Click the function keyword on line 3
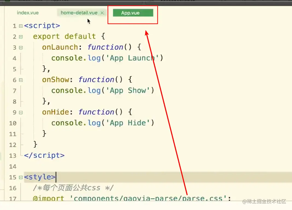 pyautogui.click(x=105, y=47)
